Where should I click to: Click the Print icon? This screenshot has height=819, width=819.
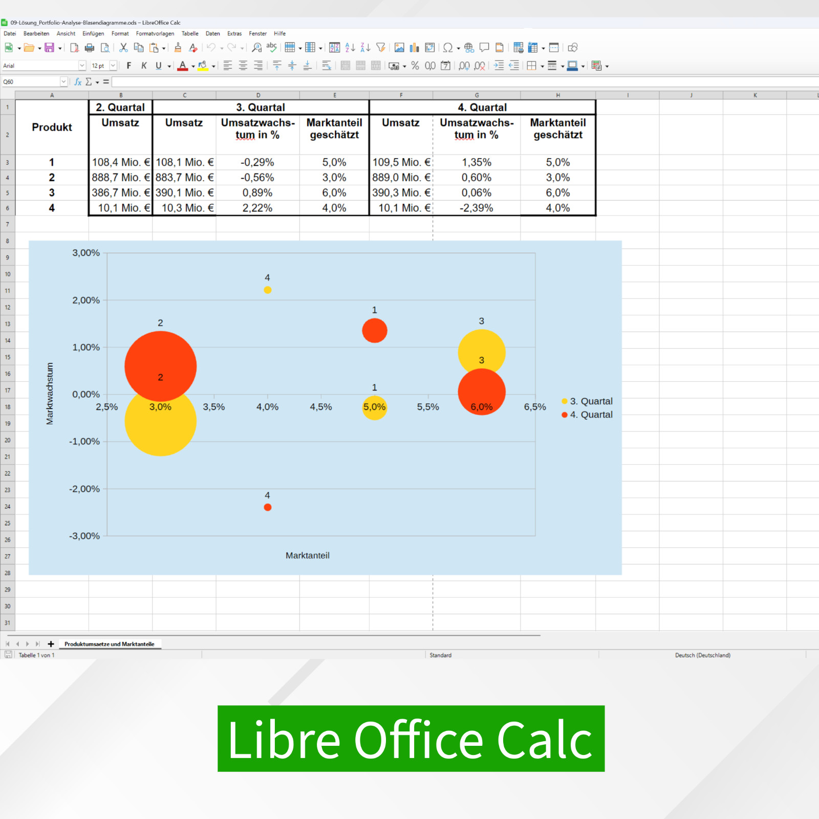point(90,48)
